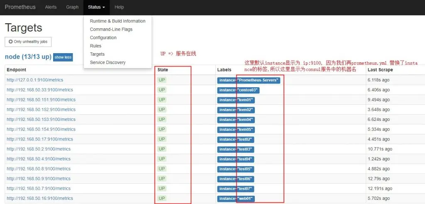Click the 5.702s ago scrape value
The width and height of the screenshot is (425, 204).
pyautogui.click(x=379, y=198)
